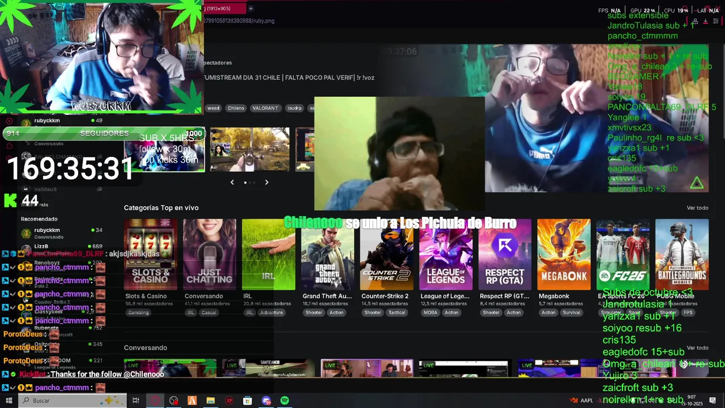Click the Chileno stream tag
Screen dimensions: 725x408
point(236,108)
